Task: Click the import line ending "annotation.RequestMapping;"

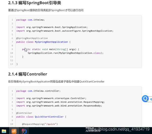Action: click(60, 102)
